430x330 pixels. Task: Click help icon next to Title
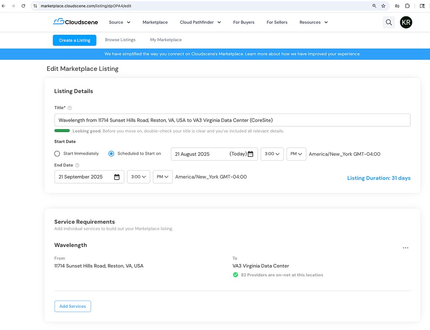coord(70,108)
